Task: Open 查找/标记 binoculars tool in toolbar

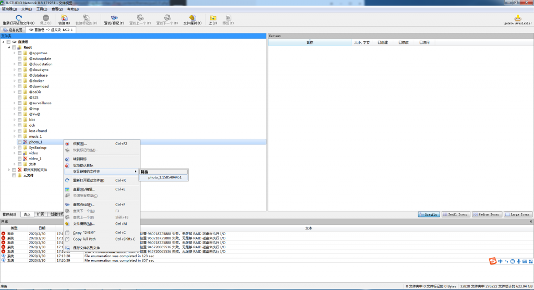Action: (x=114, y=18)
